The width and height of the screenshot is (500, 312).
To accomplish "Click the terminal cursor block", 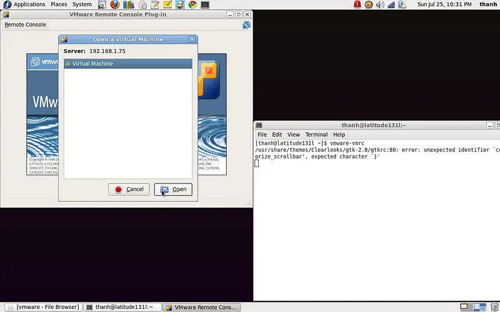I will point(257,163).
